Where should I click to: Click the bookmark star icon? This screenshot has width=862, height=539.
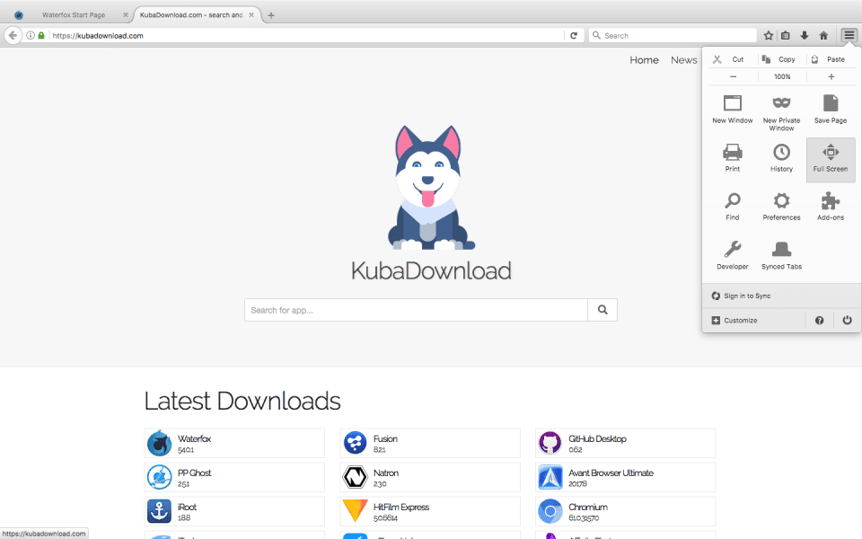769,36
